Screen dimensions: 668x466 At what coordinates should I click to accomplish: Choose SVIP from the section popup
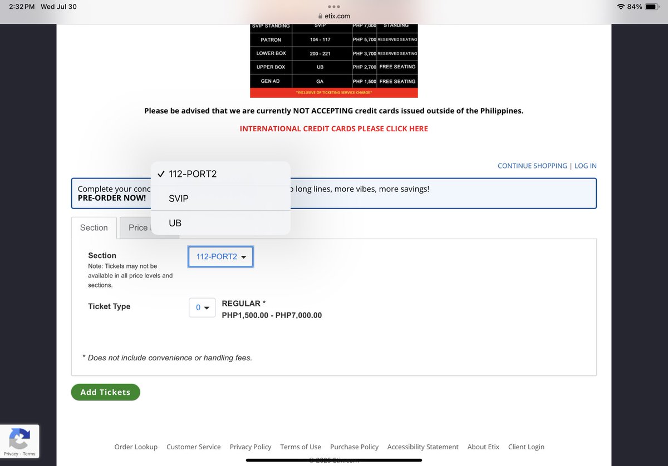tap(220, 199)
